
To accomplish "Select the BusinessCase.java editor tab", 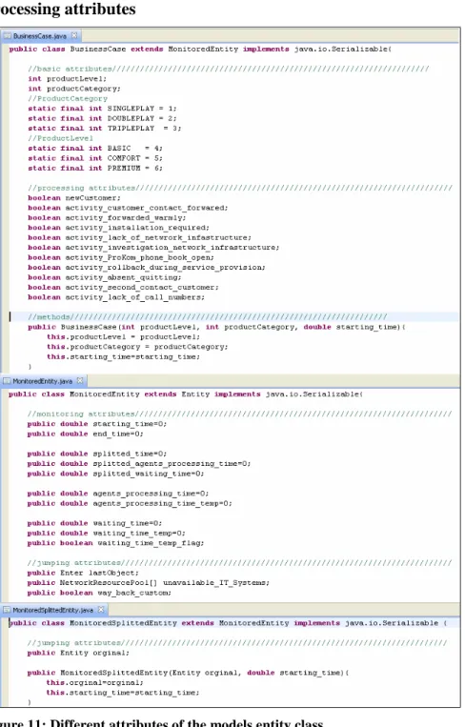I will click(41, 35).
